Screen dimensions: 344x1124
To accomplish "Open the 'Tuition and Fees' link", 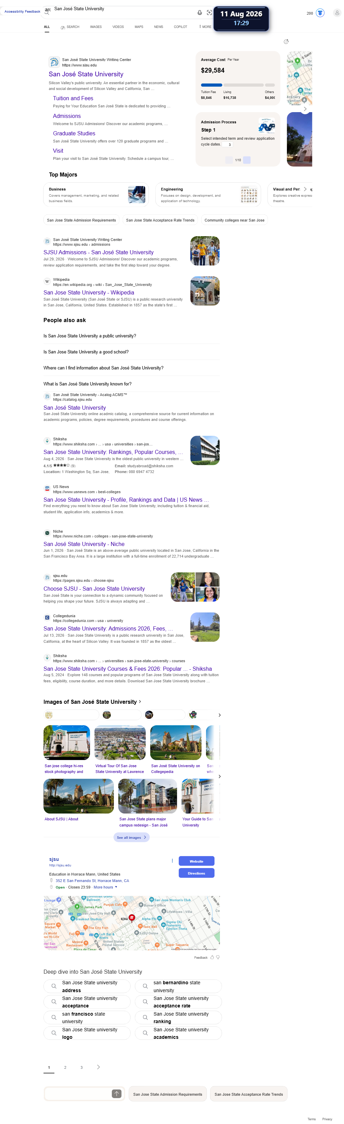I will [73, 98].
